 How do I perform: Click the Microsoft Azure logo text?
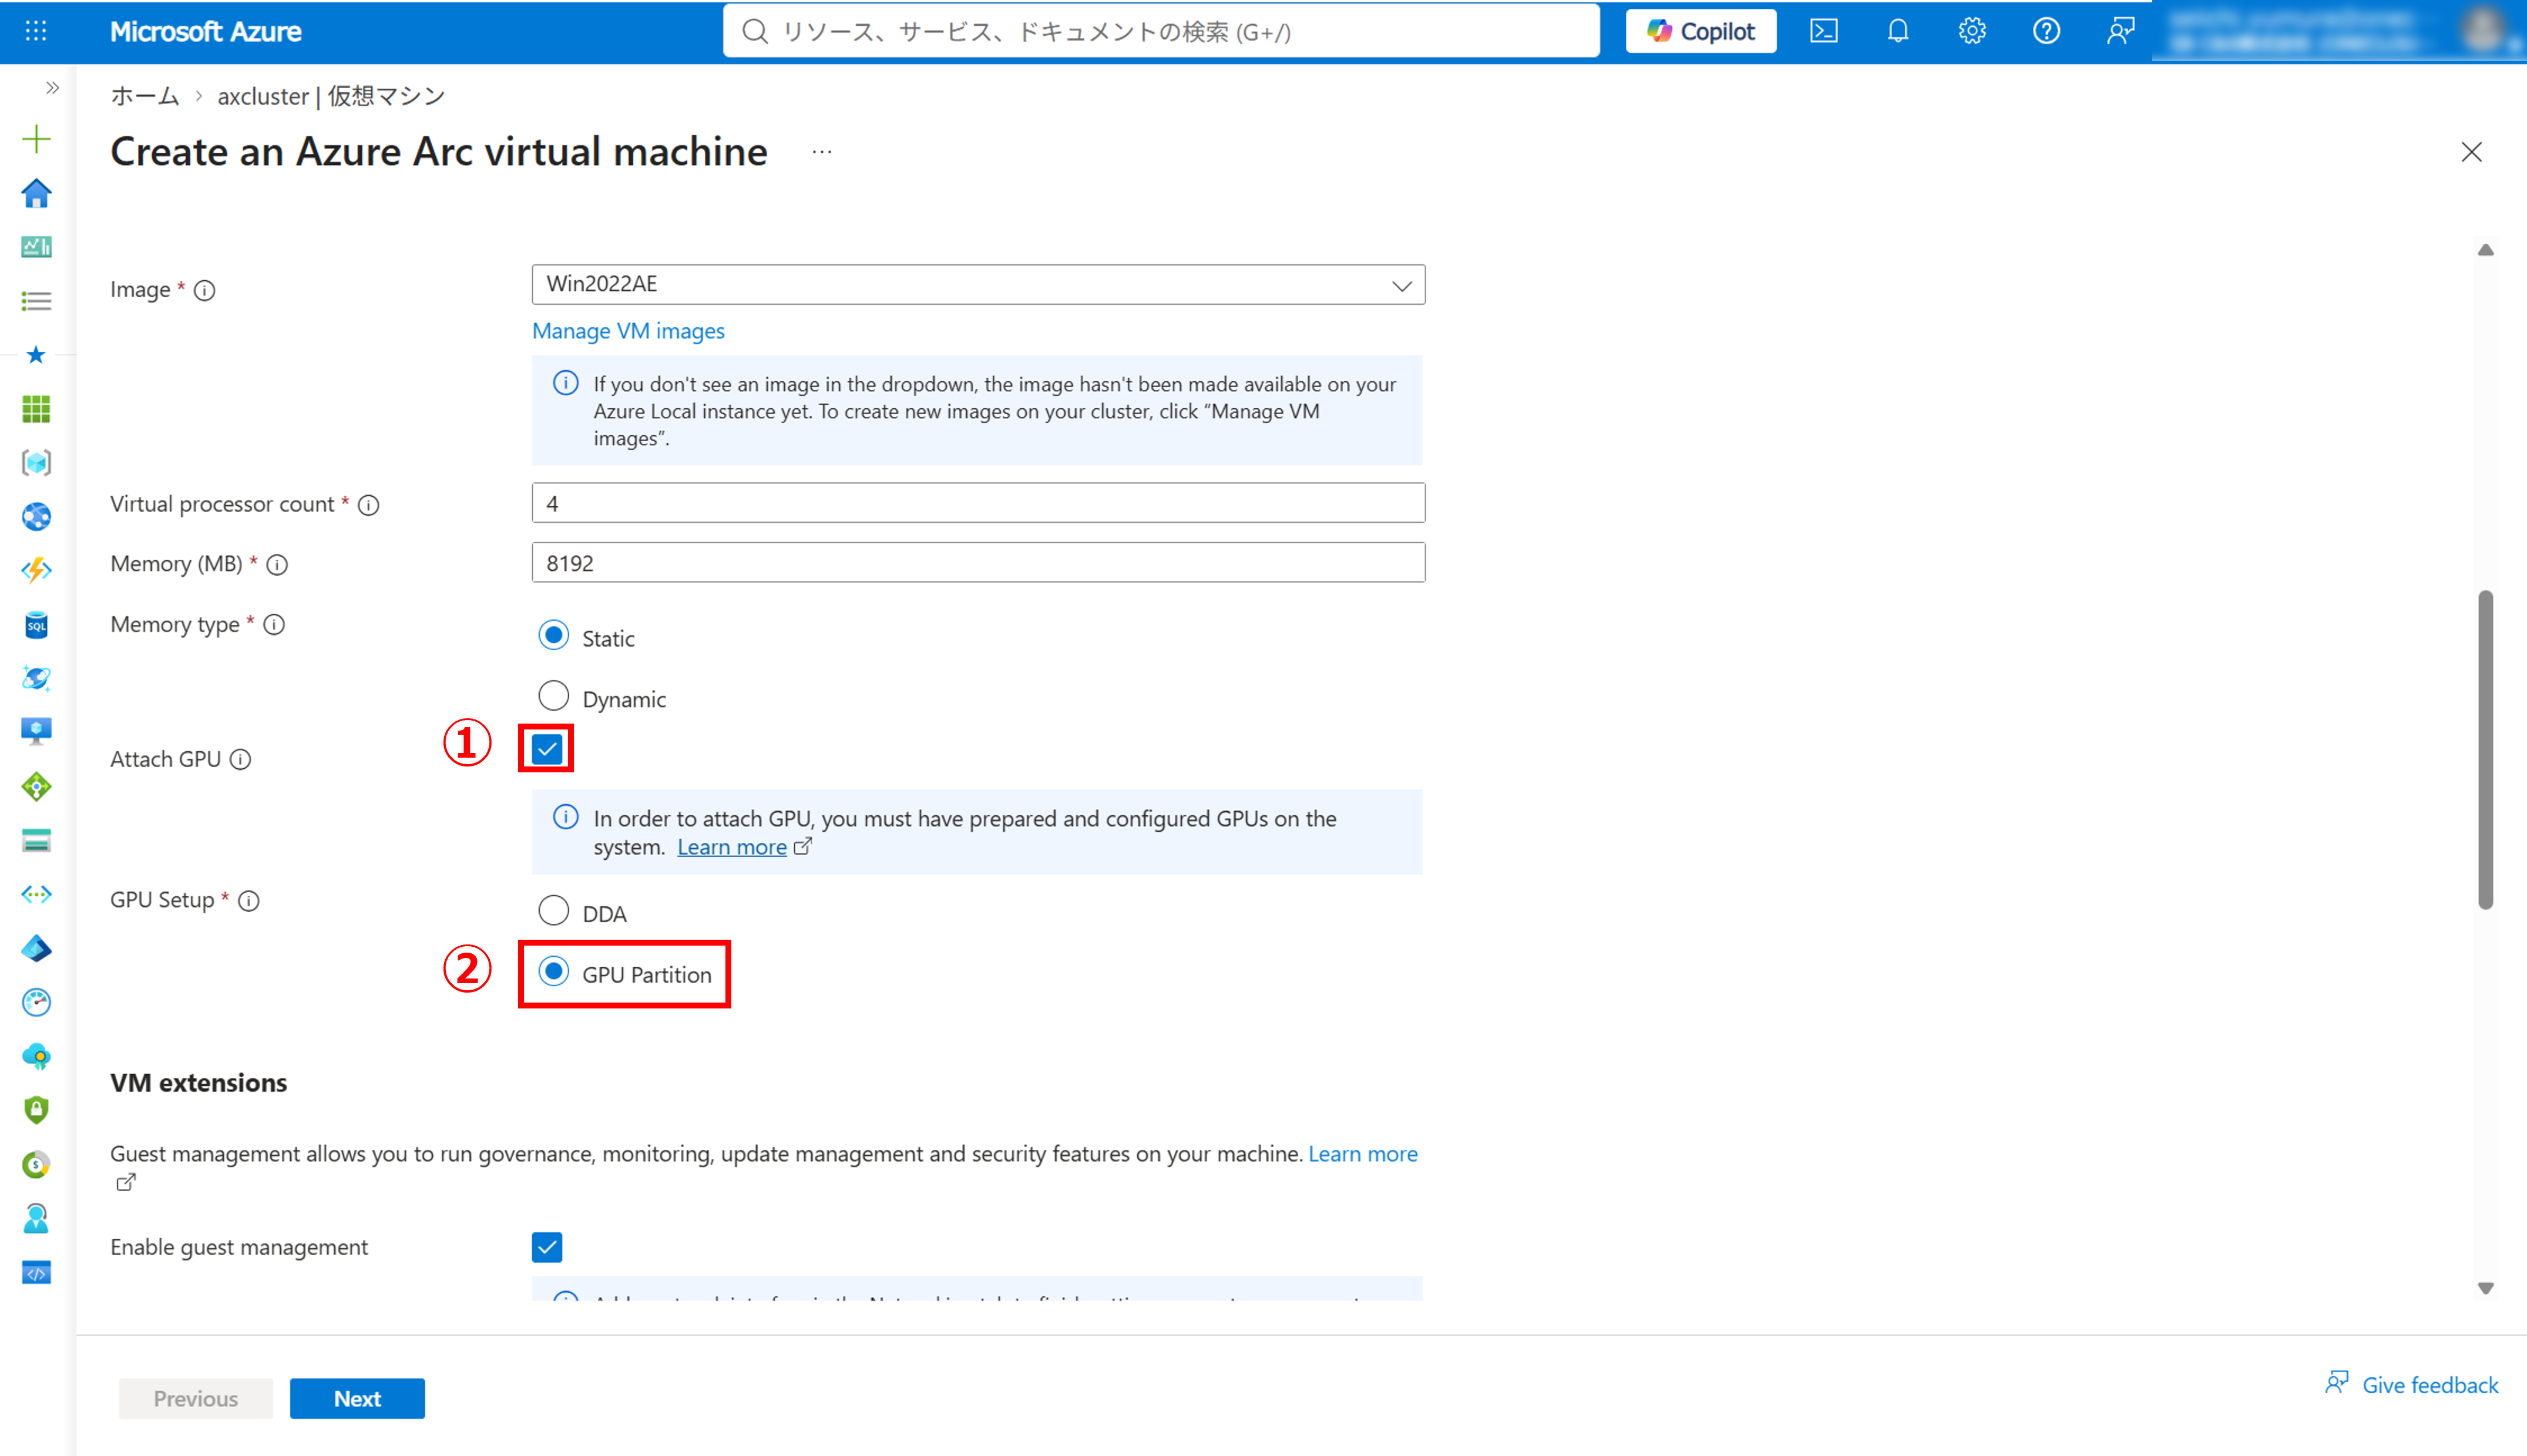tap(205, 31)
